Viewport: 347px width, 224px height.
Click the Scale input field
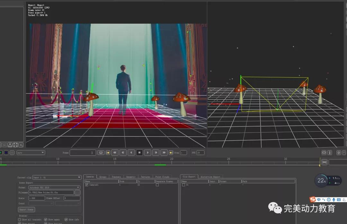pyautogui.click(x=37, y=198)
